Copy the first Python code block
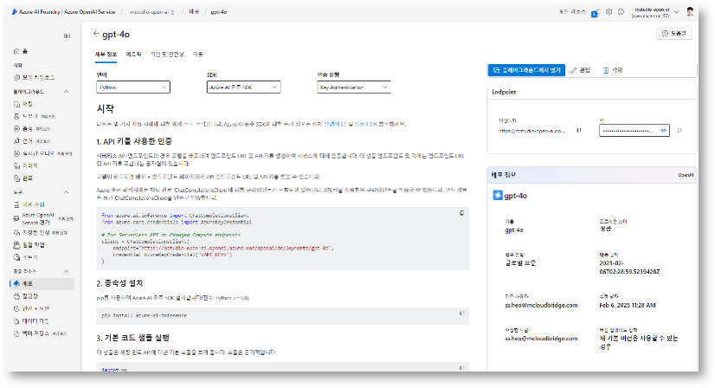 [x=461, y=213]
